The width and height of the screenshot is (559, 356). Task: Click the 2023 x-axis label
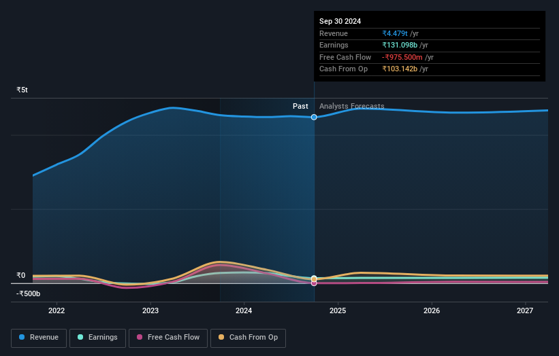pos(150,311)
